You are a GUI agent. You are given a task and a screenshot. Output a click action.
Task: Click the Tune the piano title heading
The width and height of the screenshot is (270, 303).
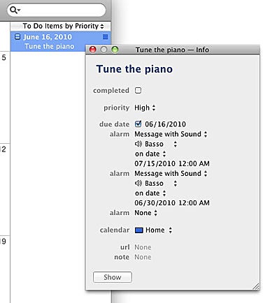pyautogui.click(x=134, y=69)
